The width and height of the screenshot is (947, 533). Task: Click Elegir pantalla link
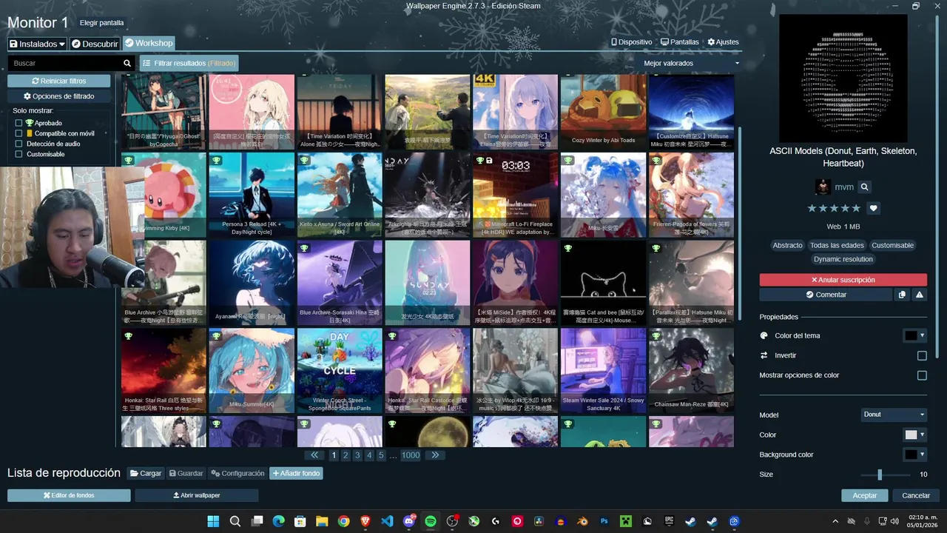coord(102,23)
